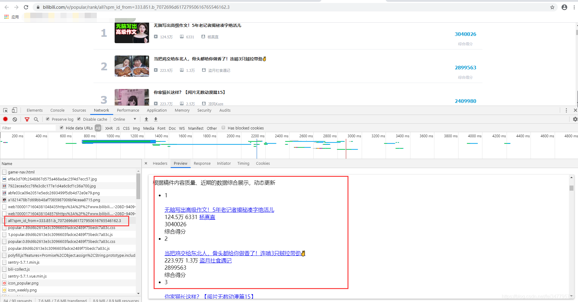Open the Chrome three-dot menu

574,7
